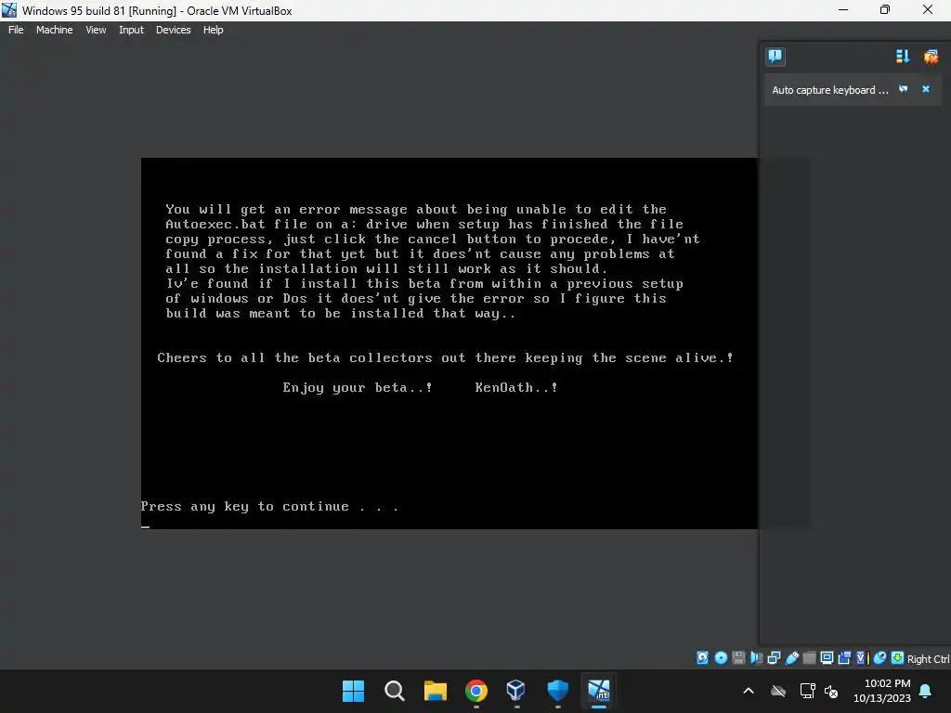Expand the hidden system tray icons chevron

coord(749,691)
